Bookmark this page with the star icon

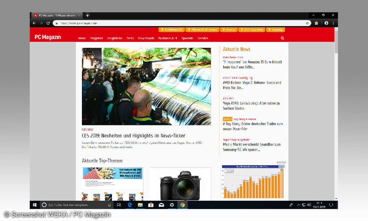(307, 23)
